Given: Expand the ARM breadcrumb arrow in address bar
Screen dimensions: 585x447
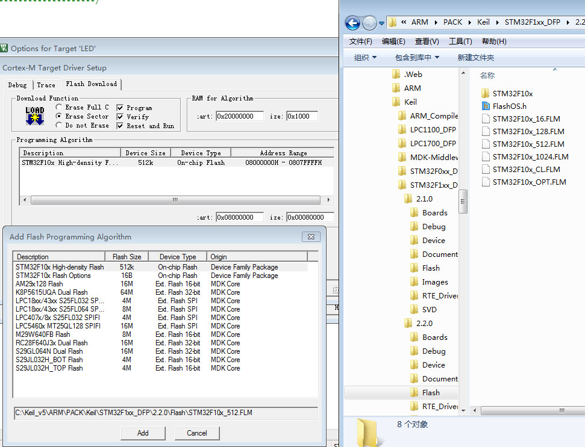Looking at the screenshot, I should [436, 22].
